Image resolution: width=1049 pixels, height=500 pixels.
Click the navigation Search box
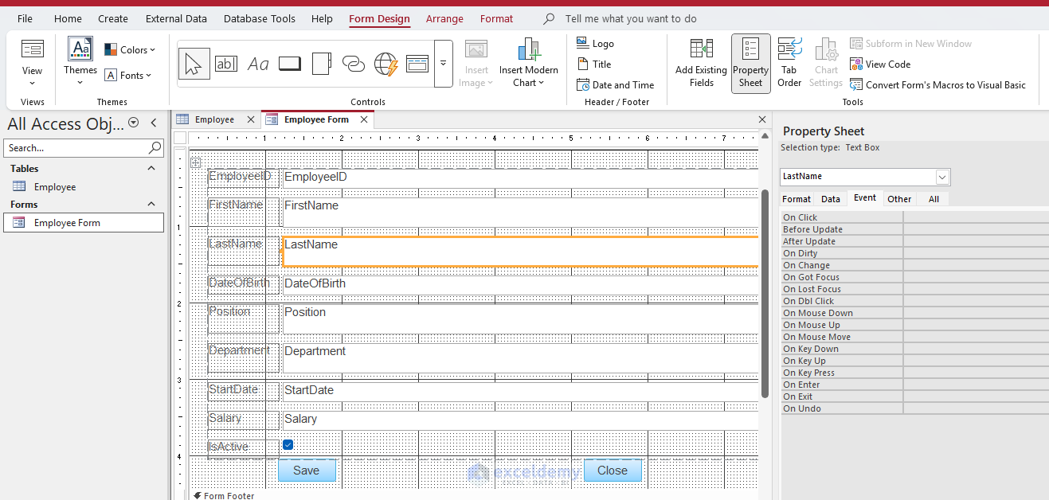[x=84, y=148]
